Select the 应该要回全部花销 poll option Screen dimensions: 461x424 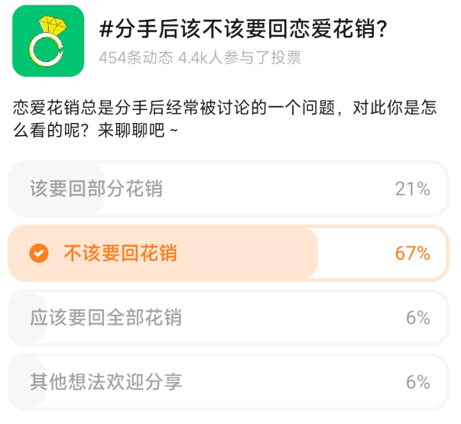(106, 317)
